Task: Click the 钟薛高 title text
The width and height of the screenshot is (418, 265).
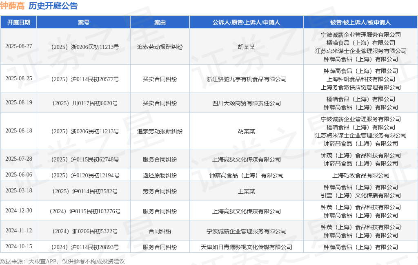Action: (12, 6)
